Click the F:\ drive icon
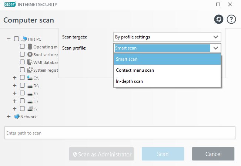The height and width of the screenshot is (166, 241). (30, 102)
